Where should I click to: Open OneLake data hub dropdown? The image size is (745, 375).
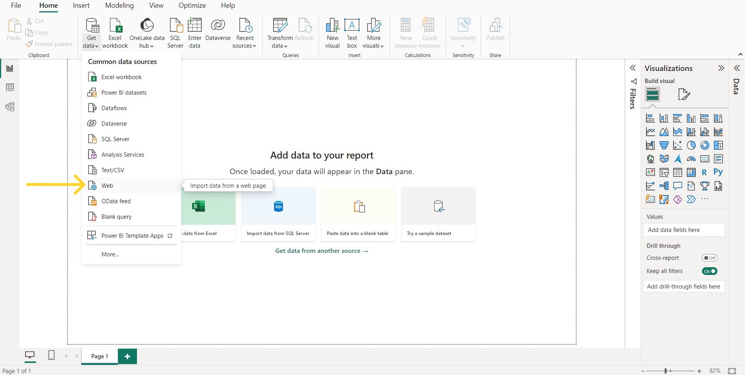(x=147, y=42)
